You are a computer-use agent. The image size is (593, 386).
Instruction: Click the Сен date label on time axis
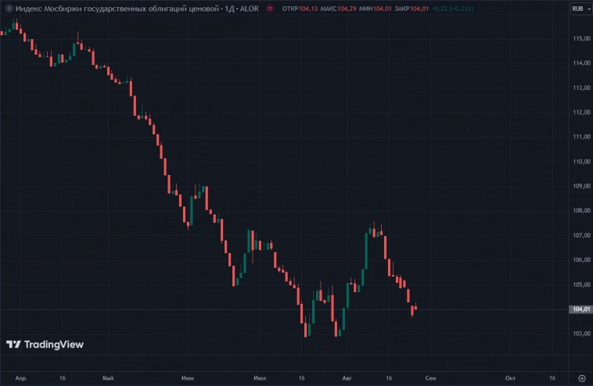[430, 378]
